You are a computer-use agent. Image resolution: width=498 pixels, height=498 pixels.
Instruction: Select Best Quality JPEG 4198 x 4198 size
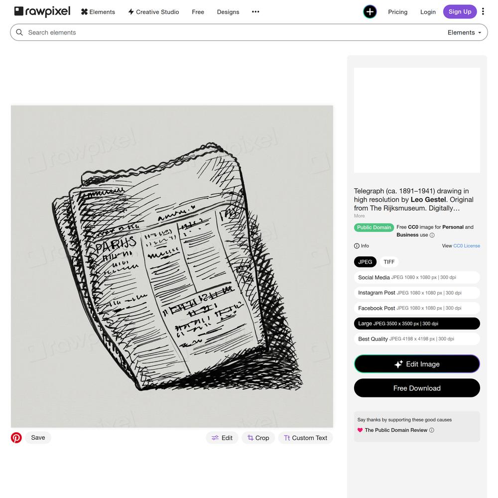(x=417, y=339)
